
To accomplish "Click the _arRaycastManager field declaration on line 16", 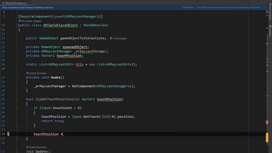I will click(90, 51).
